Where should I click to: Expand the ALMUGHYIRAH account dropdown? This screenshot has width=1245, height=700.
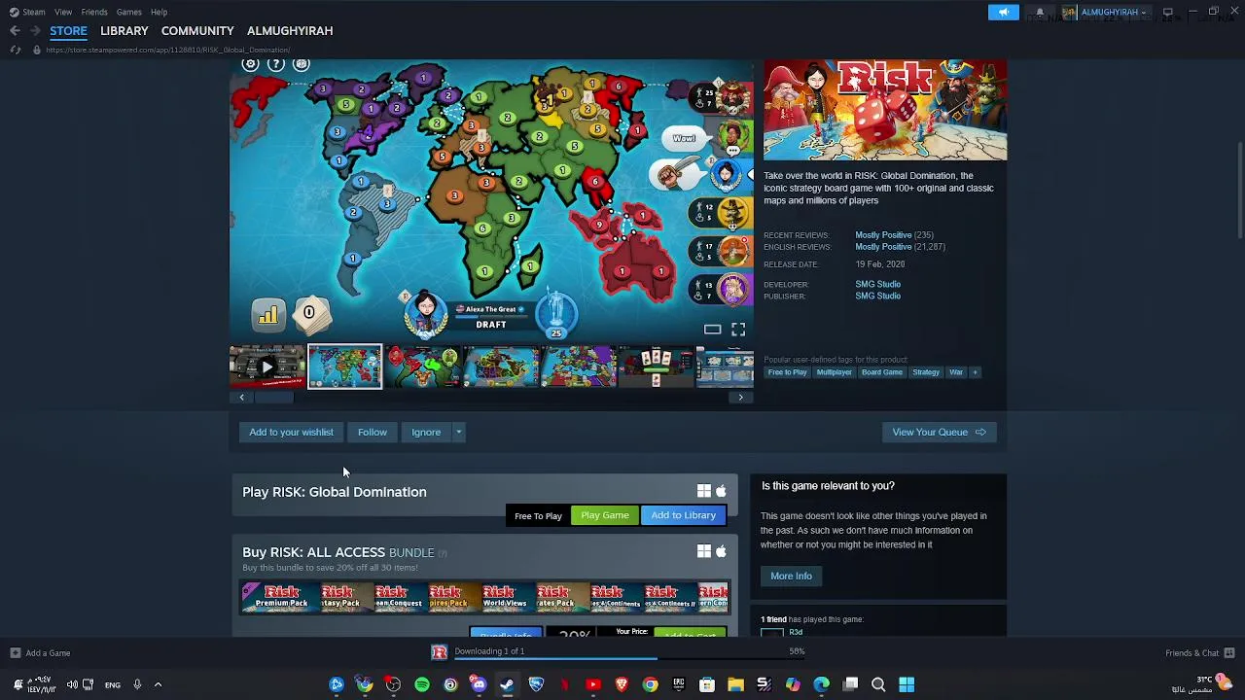click(1144, 12)
